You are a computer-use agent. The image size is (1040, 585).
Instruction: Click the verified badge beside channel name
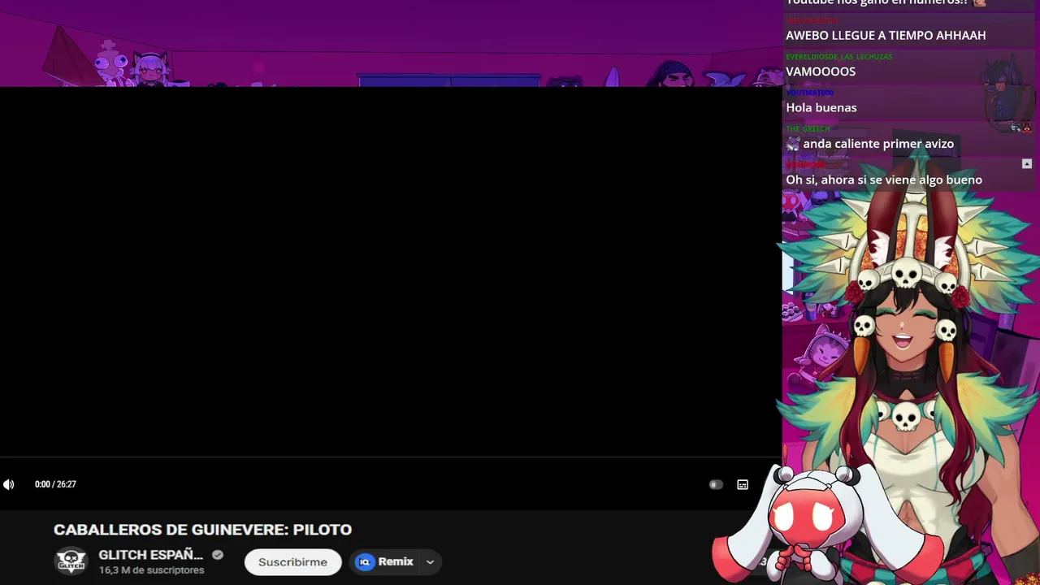pyautogui.click(x=218, y=555)
